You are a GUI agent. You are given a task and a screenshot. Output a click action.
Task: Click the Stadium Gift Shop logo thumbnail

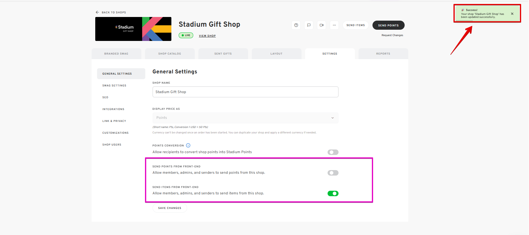133,29
